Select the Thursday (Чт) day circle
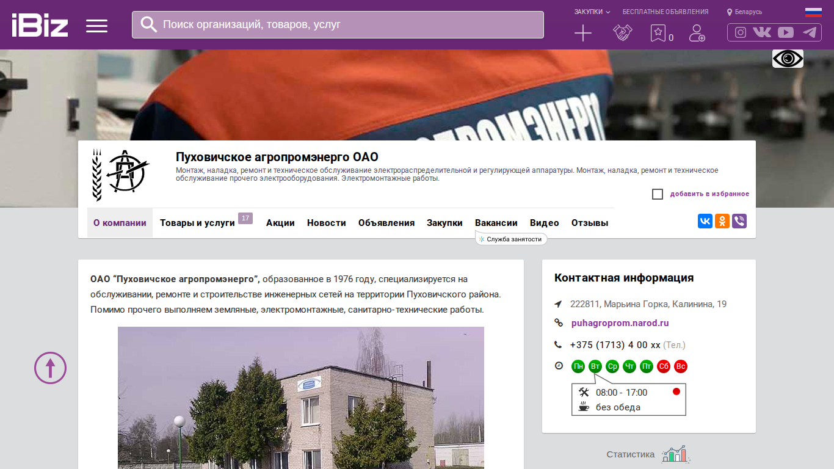The width and height of the screenshot is (834, 469). [629, 366]
